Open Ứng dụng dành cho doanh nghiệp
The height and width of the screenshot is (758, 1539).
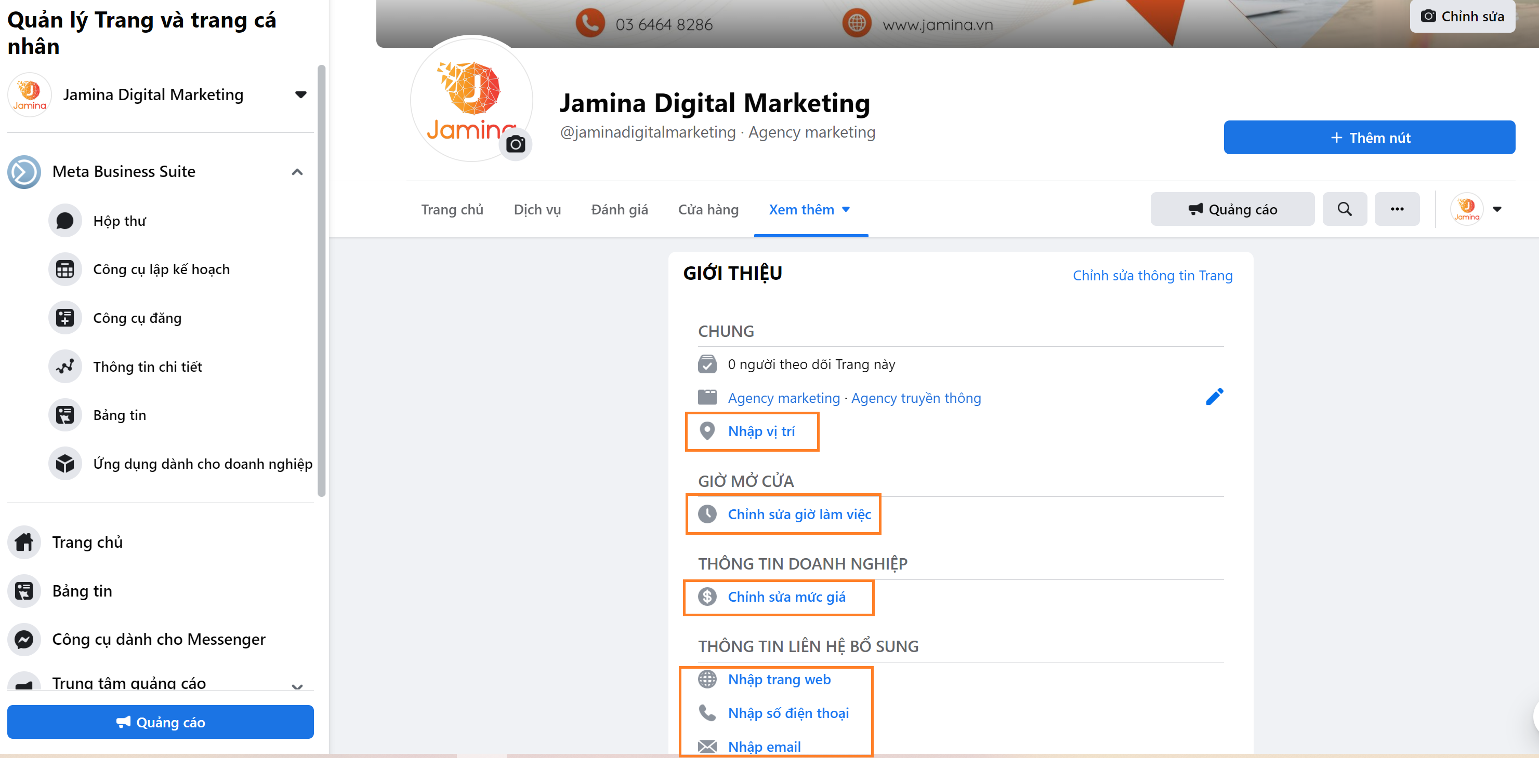pos(202,464)
